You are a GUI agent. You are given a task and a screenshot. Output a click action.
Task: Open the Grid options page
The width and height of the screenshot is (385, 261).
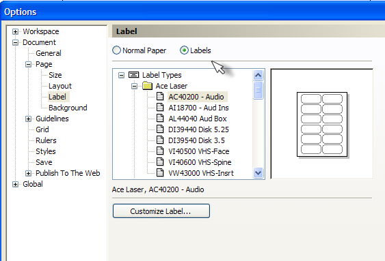(x=42, y=129)
